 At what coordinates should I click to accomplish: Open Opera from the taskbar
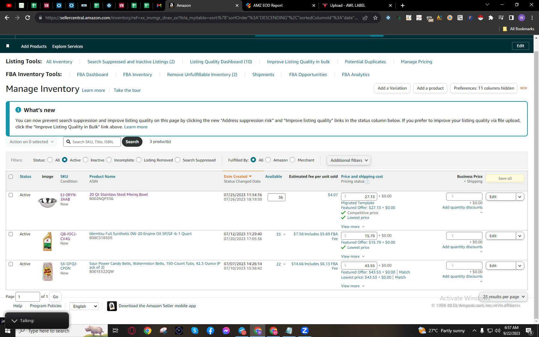[132, 331]
